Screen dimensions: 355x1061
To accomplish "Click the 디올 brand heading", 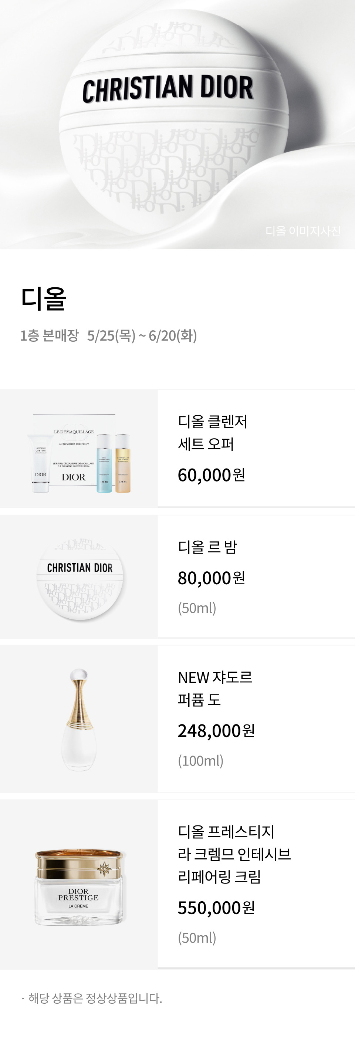I will 44,298.
